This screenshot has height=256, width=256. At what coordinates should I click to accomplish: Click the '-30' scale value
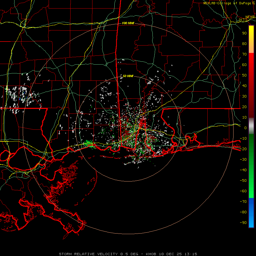point(243,160)
